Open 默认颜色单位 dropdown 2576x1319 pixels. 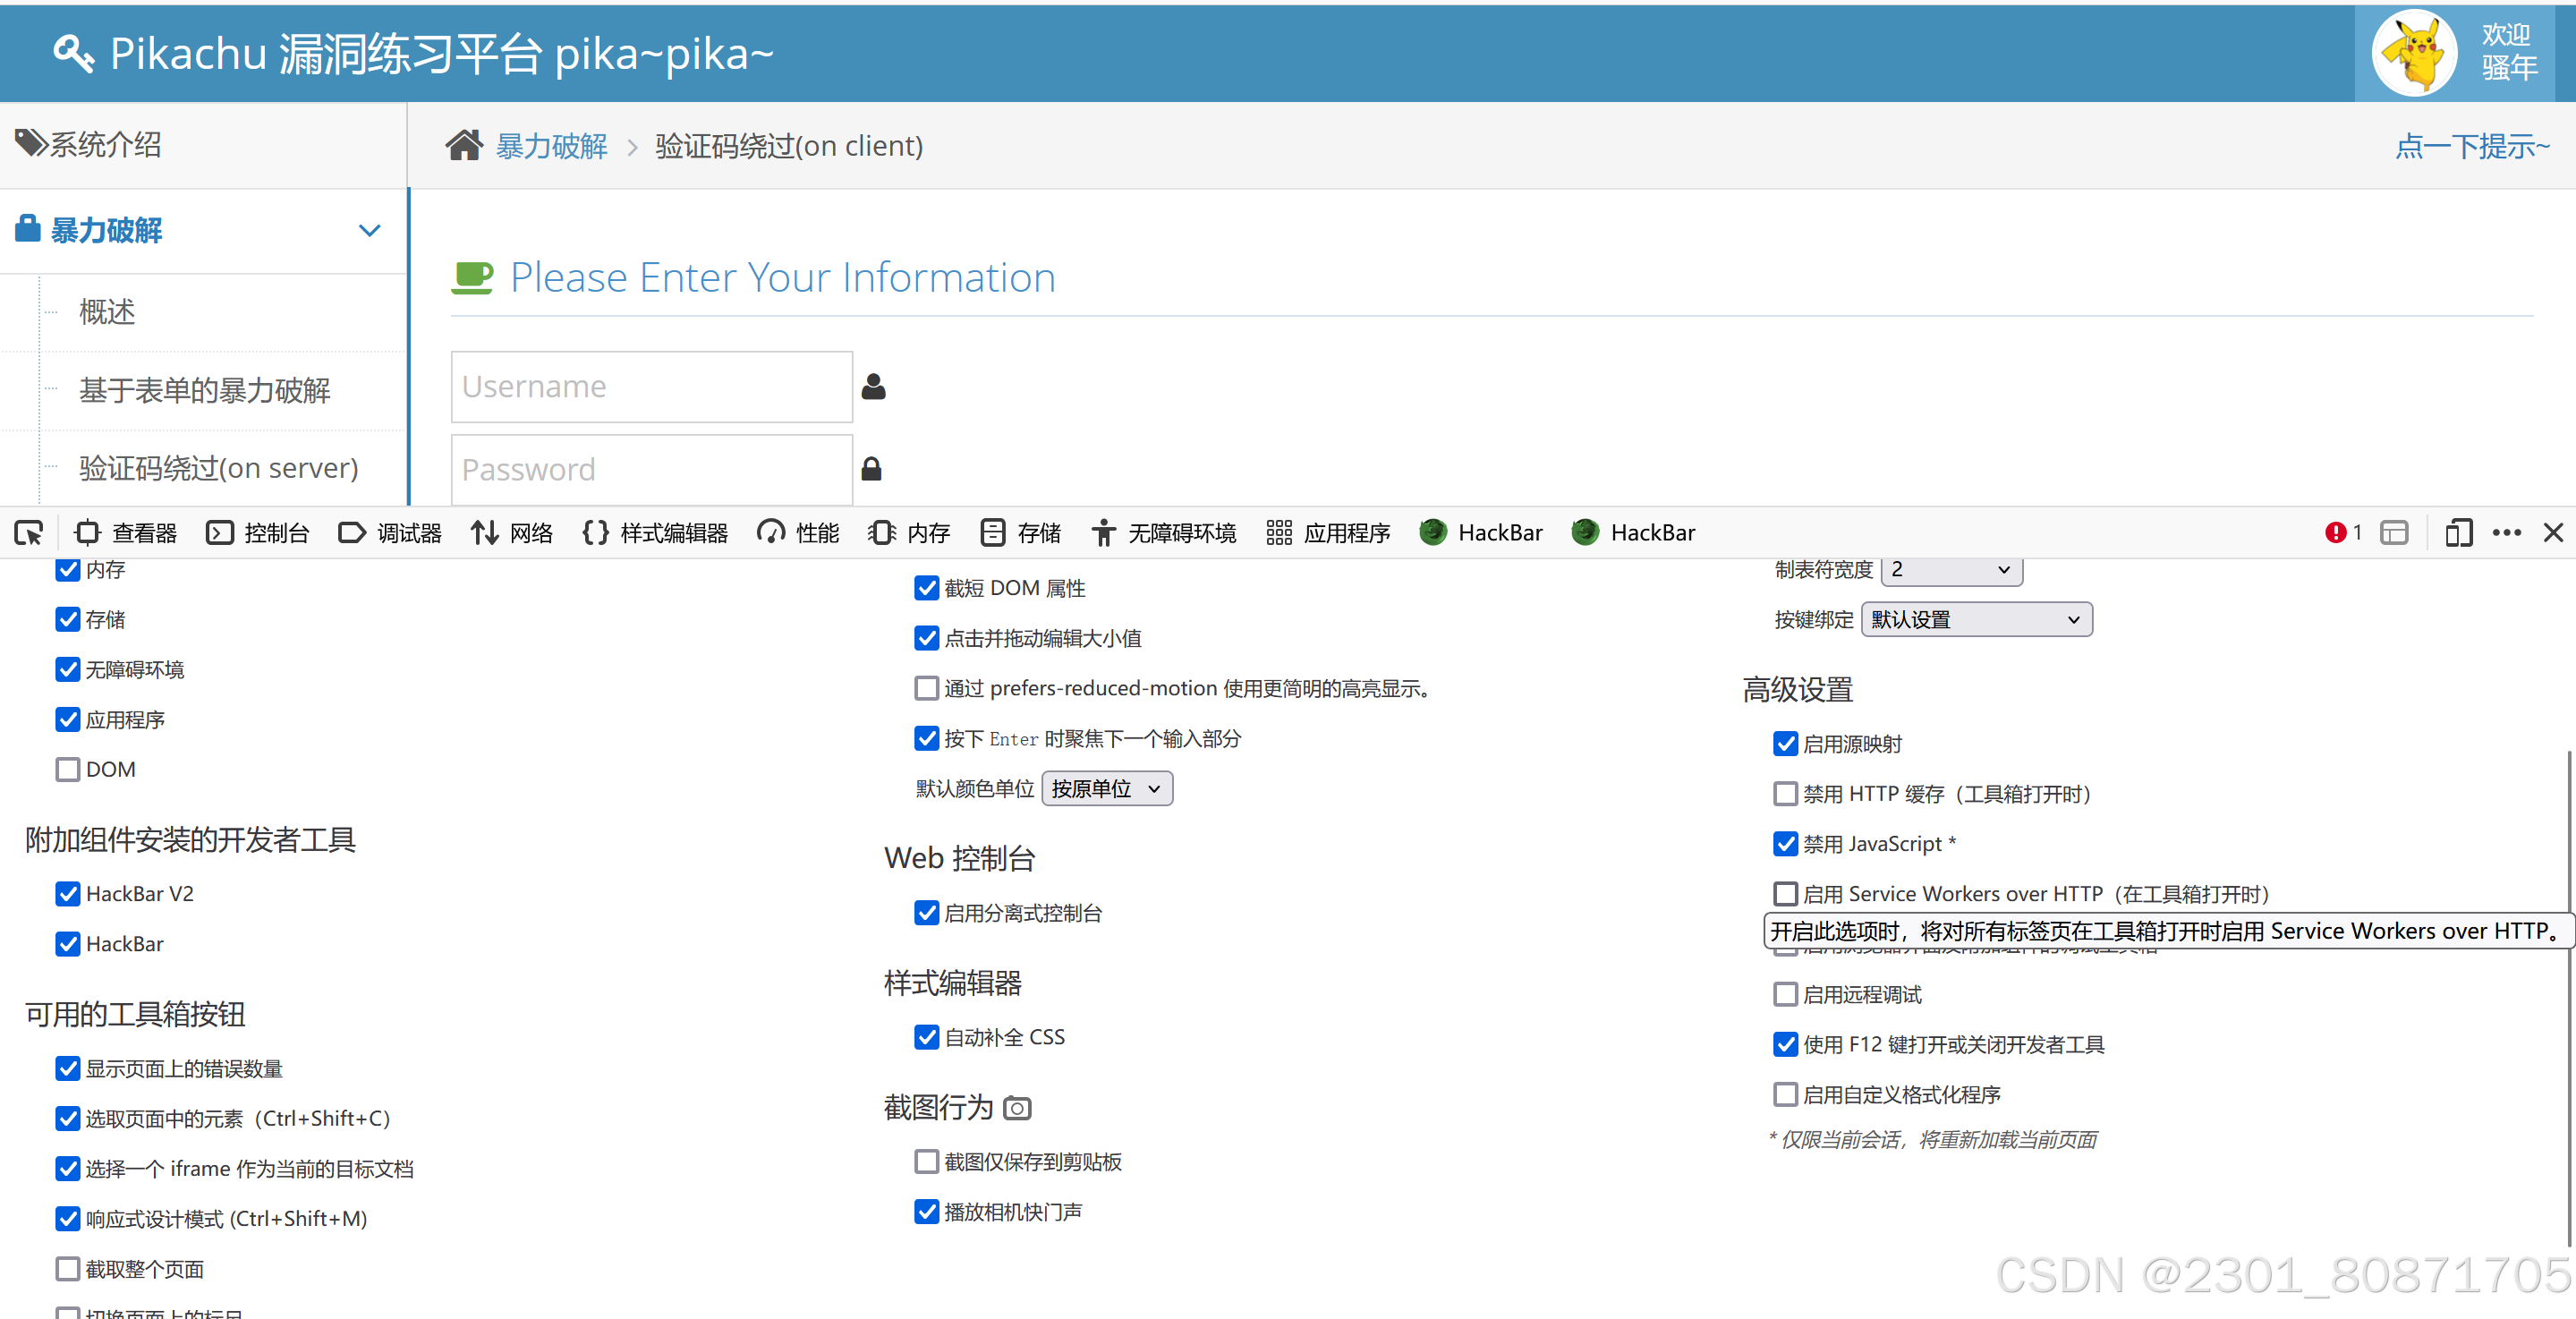point(1106,789)
